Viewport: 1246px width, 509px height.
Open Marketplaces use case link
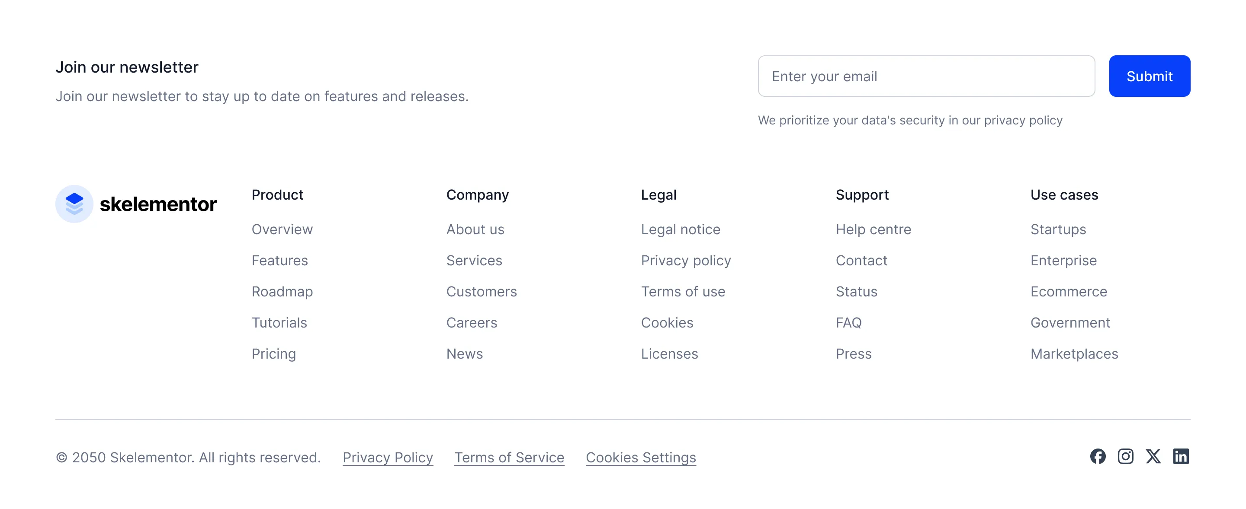(1074, 354)
